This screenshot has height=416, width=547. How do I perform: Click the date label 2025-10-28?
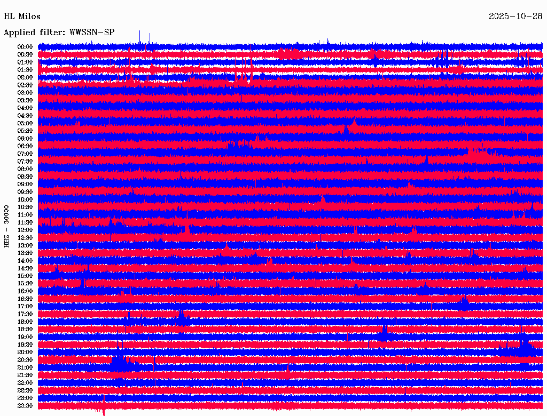(x=515, y=17)
